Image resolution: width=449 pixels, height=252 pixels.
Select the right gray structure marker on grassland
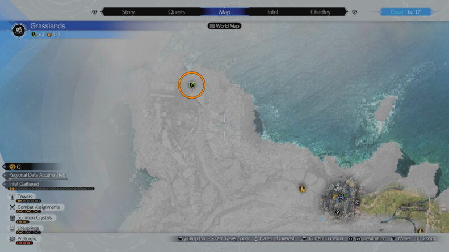pyautogui.click(x=421, y=208)
